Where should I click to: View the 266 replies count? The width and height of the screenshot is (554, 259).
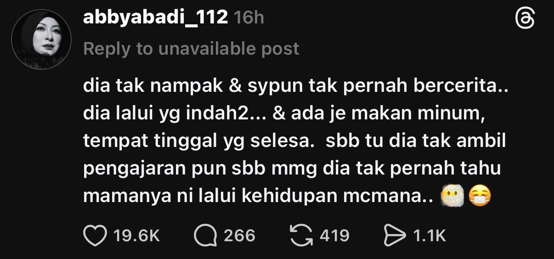point(239,236)
